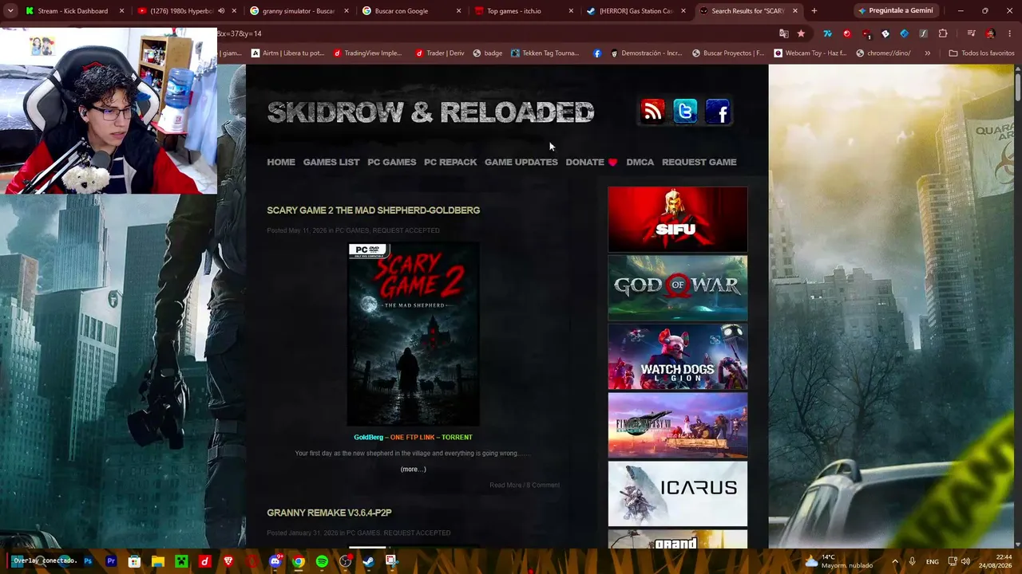This screenshot has height=574, width=1022.
Task: Open the site's Twitter icon
Action: [685, 112]
